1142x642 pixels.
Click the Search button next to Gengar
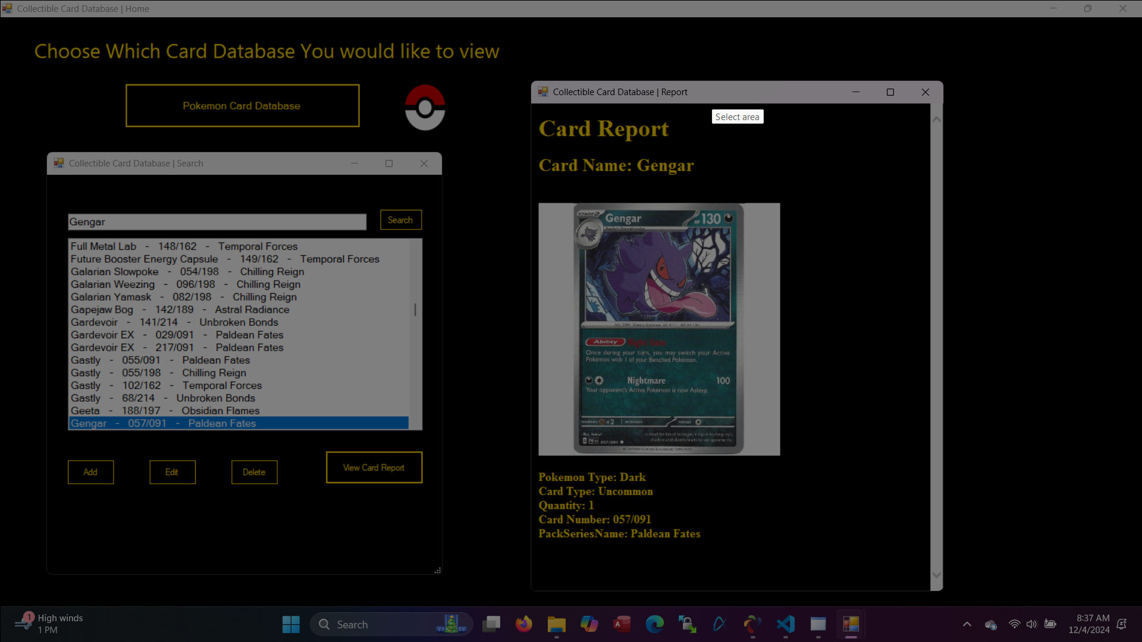tap(400, 220)
